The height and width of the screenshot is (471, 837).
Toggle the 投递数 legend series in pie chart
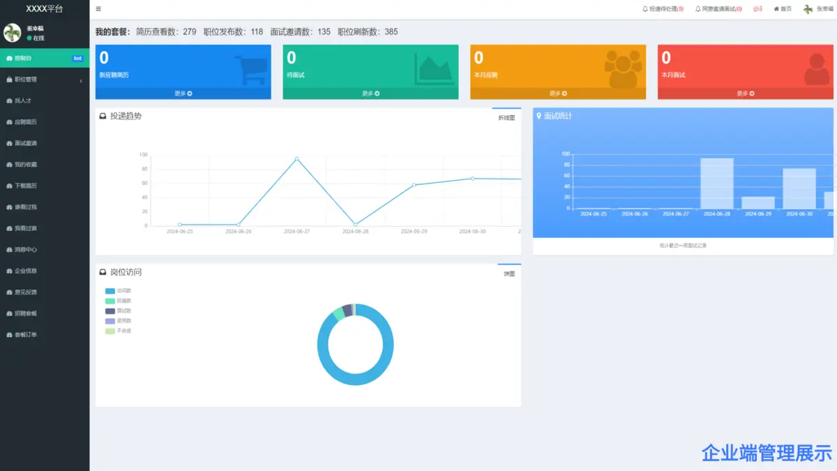(x=110, y=301)
